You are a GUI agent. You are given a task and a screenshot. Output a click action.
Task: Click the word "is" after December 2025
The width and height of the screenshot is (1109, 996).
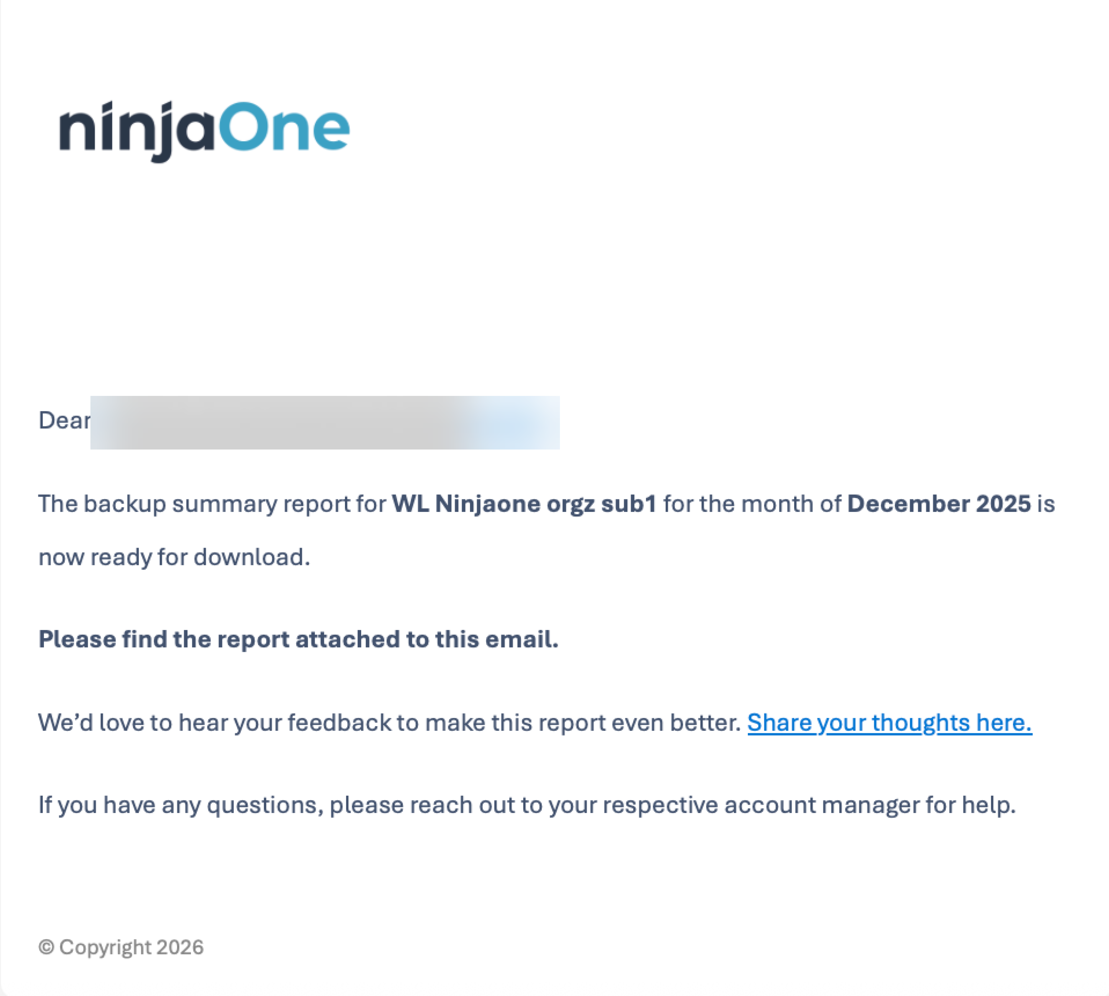[x=1046, y=504]
